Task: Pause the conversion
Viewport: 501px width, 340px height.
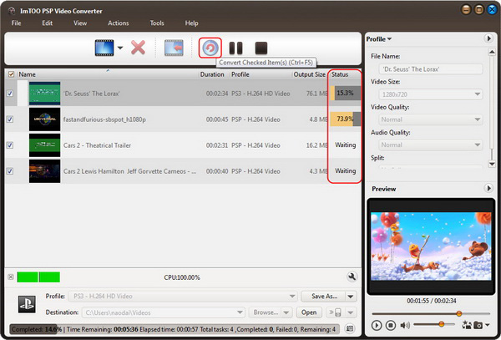Action: 235,48
